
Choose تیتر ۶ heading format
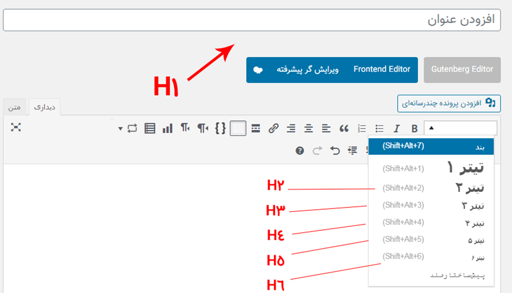(431, 257)
